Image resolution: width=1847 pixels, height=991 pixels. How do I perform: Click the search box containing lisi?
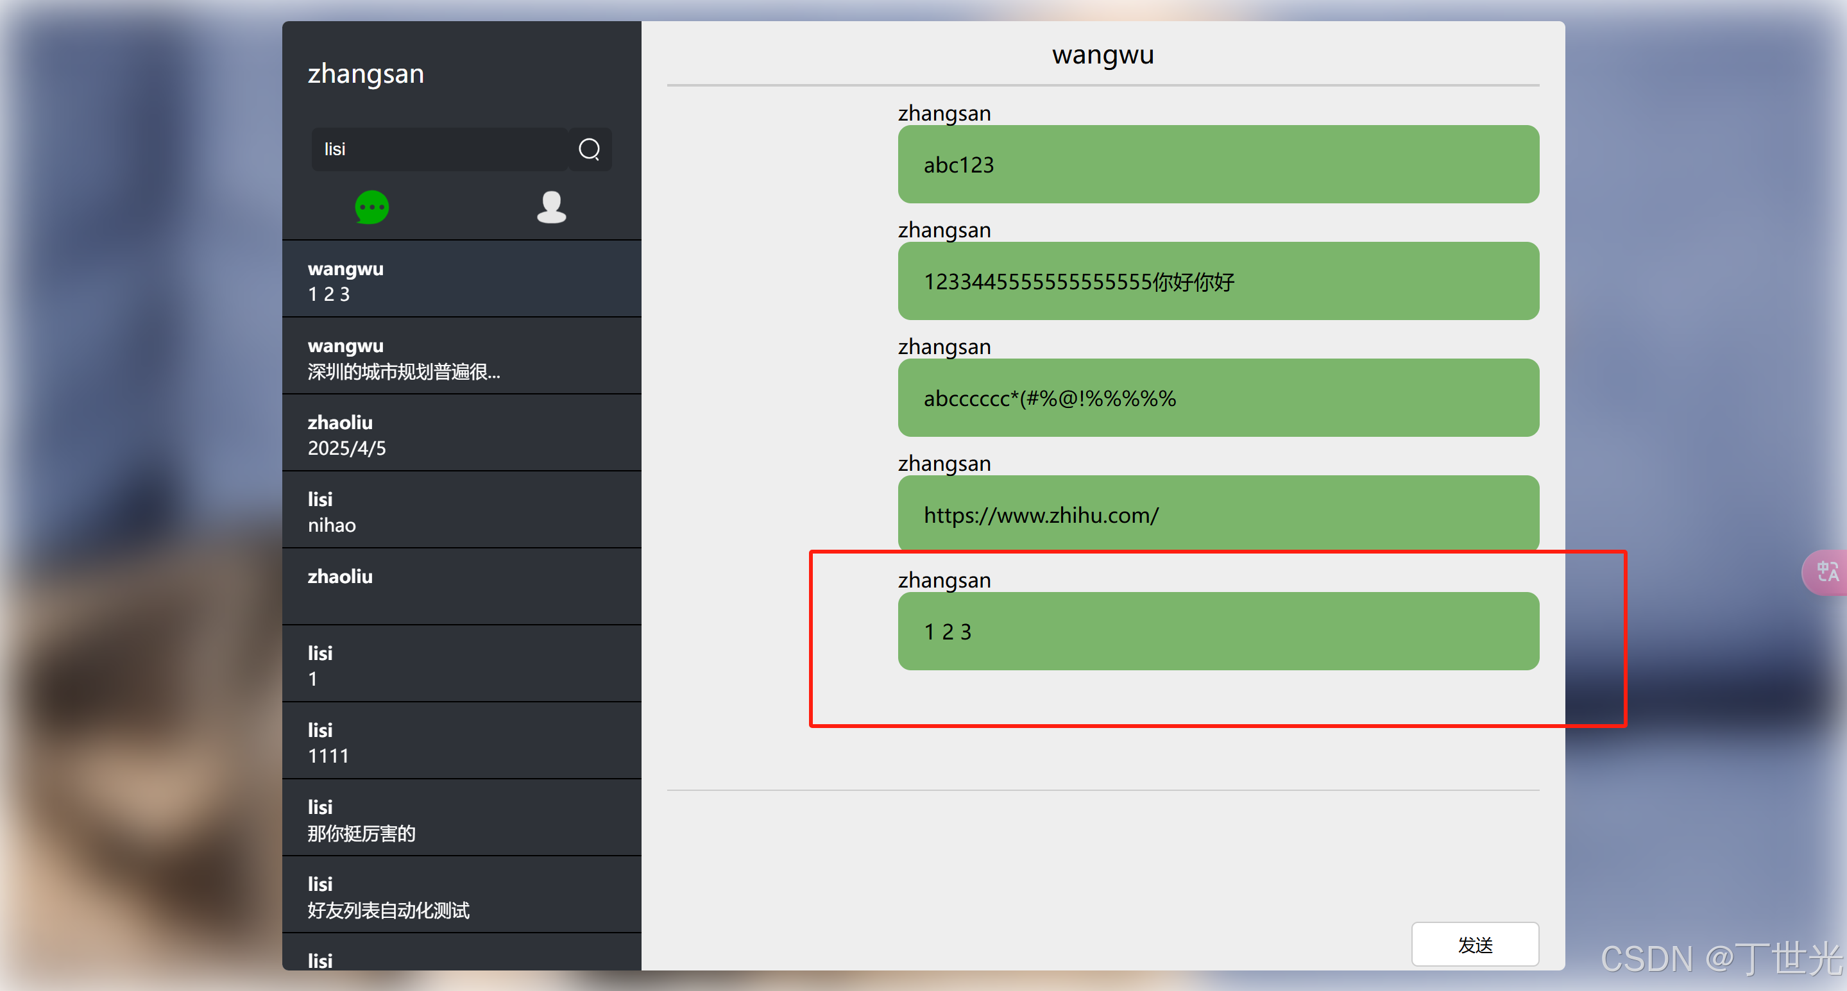(439, 149)
